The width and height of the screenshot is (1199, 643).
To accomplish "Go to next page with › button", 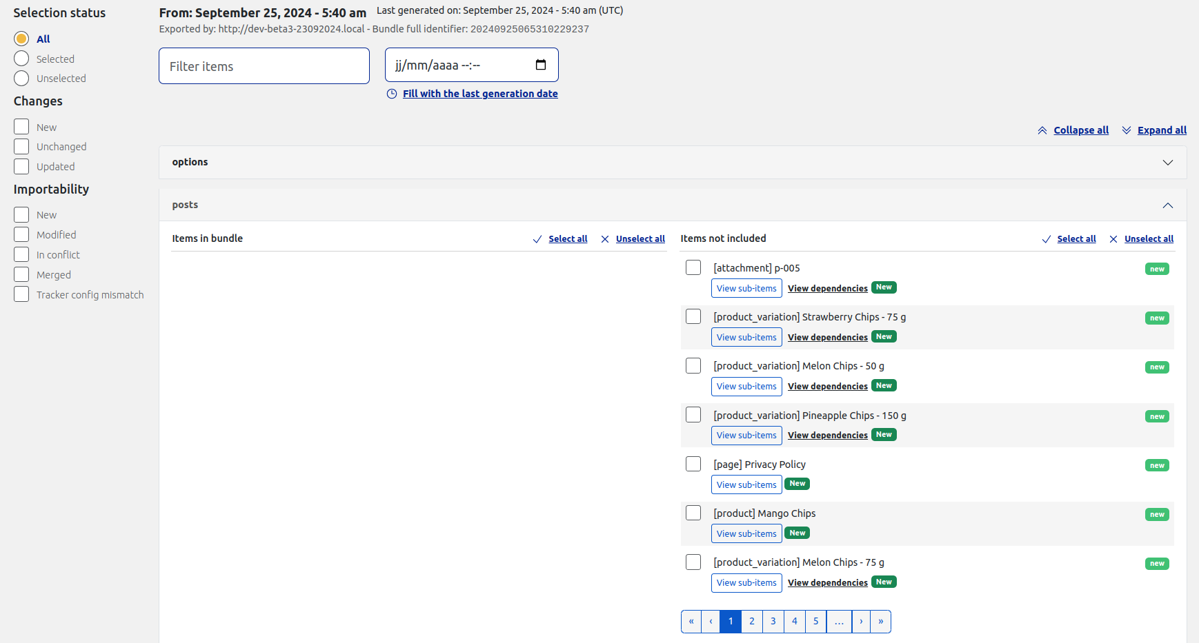I will pos(861,621).
